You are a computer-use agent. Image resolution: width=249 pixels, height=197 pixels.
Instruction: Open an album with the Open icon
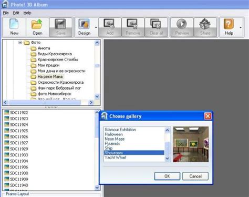point(37,24)
